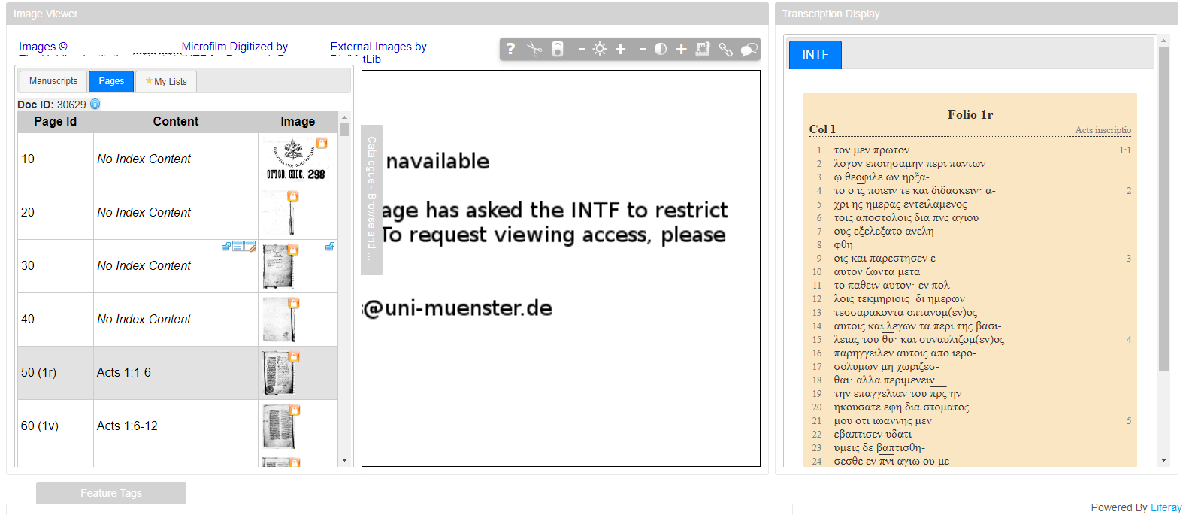Expand the Catalogue Browse side panel
Viewport: 1186px width, 515px height.
pyautogui.click(x=372, y=199)
